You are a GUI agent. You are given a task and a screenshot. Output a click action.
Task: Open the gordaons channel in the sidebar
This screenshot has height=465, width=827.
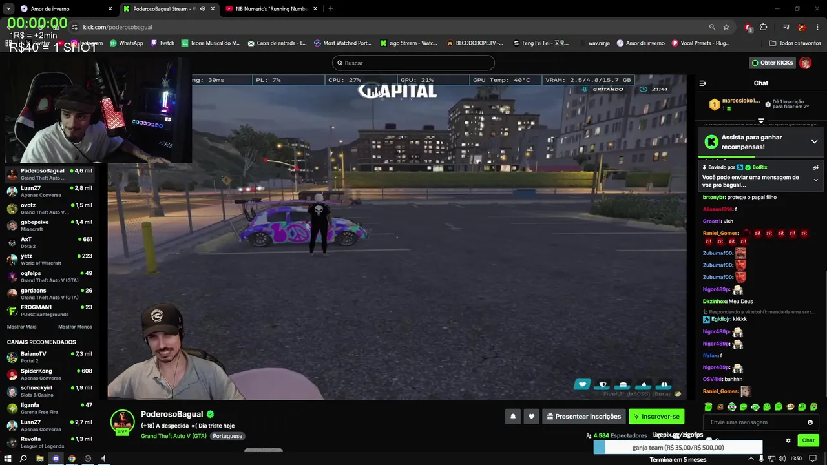pyautogui.click(x=49, y=294)
